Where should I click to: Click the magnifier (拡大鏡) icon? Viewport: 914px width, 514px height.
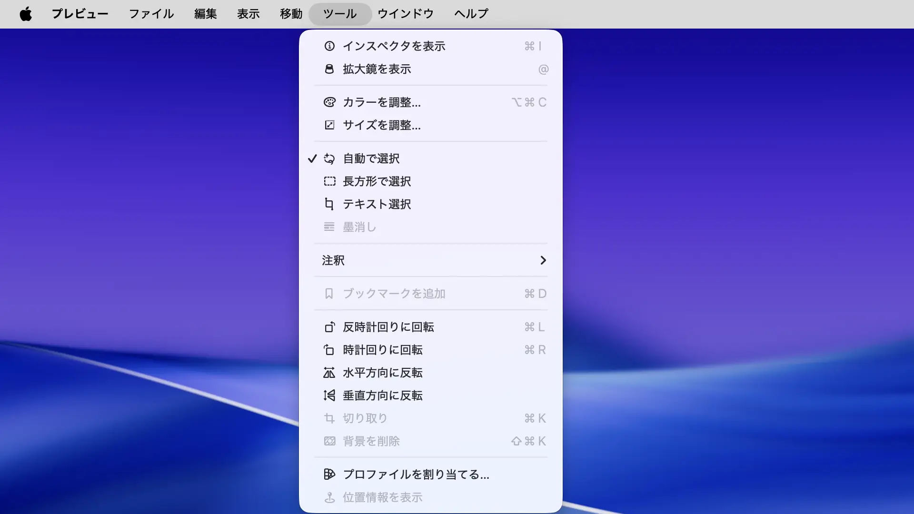point(329,69)
